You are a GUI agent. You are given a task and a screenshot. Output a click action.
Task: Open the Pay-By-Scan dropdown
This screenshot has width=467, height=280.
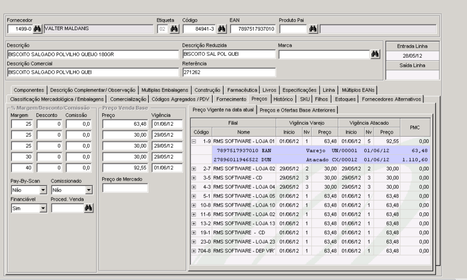pyautogui.click(x=44, y=190)
